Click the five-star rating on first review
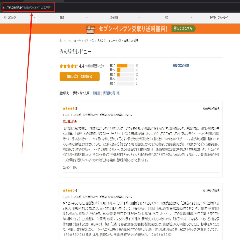Screen dimensions: 240x240 (69, 109)
